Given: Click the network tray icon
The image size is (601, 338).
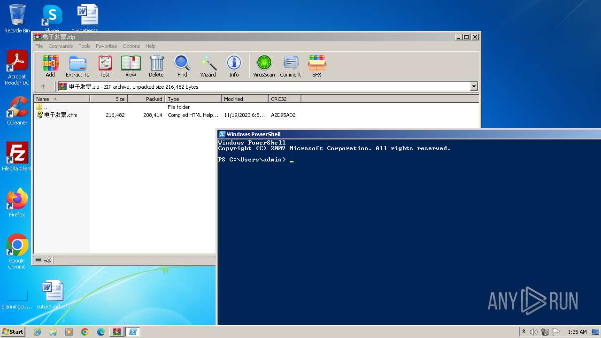Looking at the screenshot, I should [545, 332].
